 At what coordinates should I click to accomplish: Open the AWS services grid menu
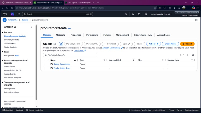click(19, 14)
